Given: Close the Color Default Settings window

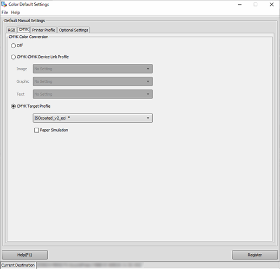Looking at the screenshot, I should [x=271, y=4].
